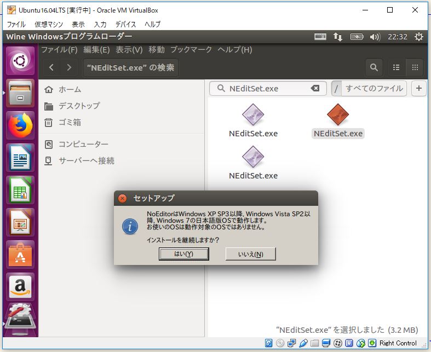Screen dimensions: 431x352
Task: Select すべてのファイル search scope button
Action: (374, 89)
